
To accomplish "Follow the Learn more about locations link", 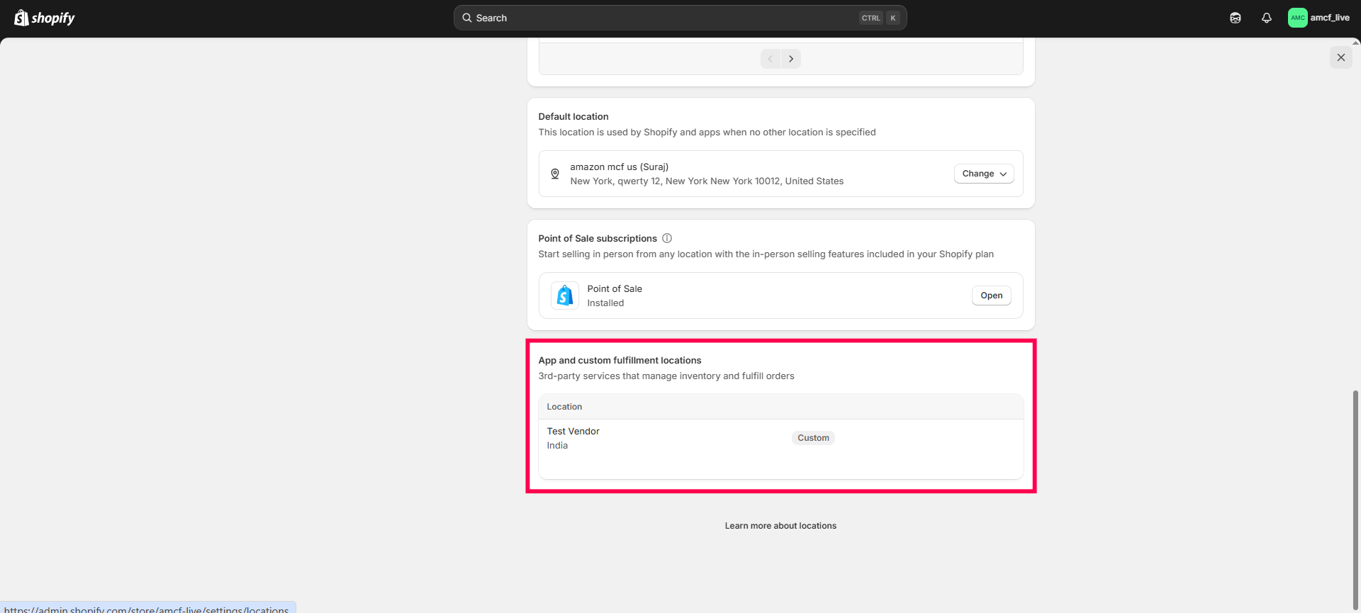I will (780, 526).
